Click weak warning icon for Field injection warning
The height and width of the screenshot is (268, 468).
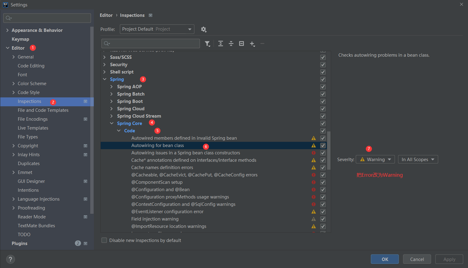tap(314, 219)
